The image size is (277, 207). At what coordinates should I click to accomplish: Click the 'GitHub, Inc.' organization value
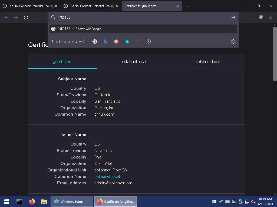tap(105, 108)
